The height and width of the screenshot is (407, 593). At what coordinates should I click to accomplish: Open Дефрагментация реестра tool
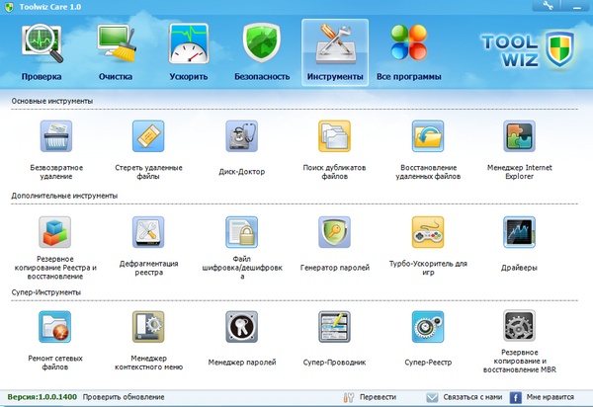coord(148,232)
